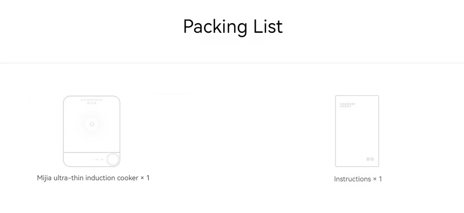Click the horizontal divider under the heading
The height and width of the screenshot is (213, 464).
point(232,63)
